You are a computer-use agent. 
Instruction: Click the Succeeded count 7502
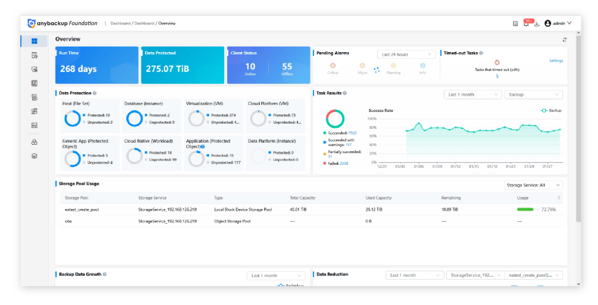352,133
